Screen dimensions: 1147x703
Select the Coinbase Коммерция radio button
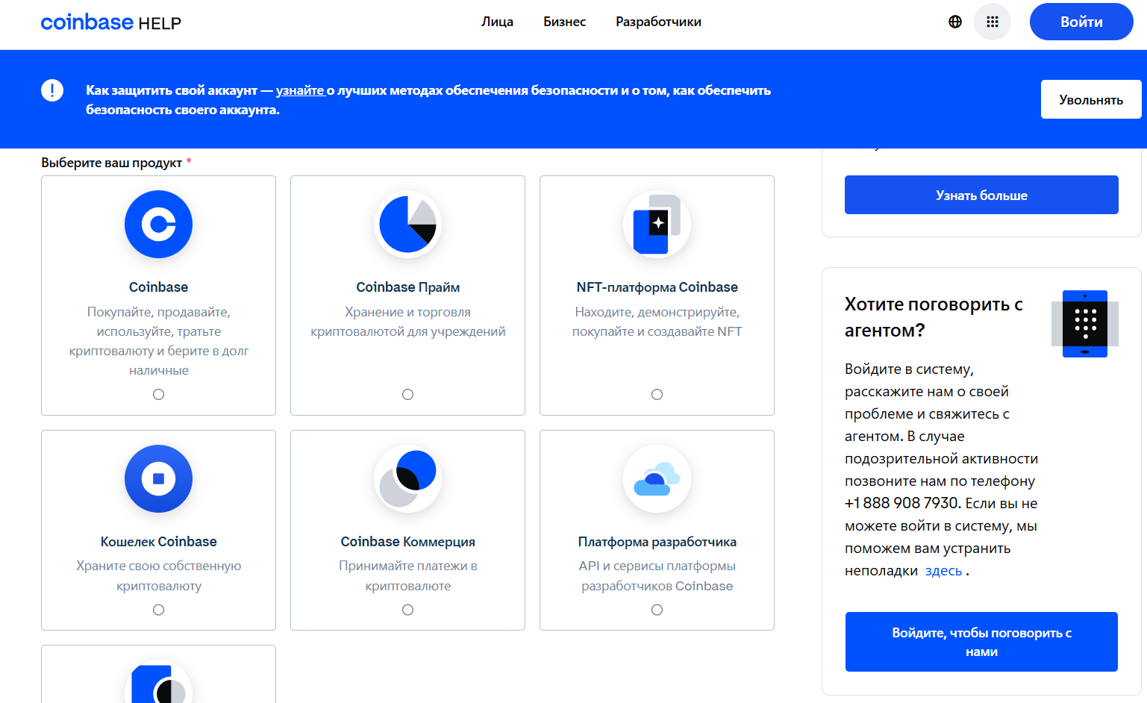pyautogui.click(x=407, y=610)
